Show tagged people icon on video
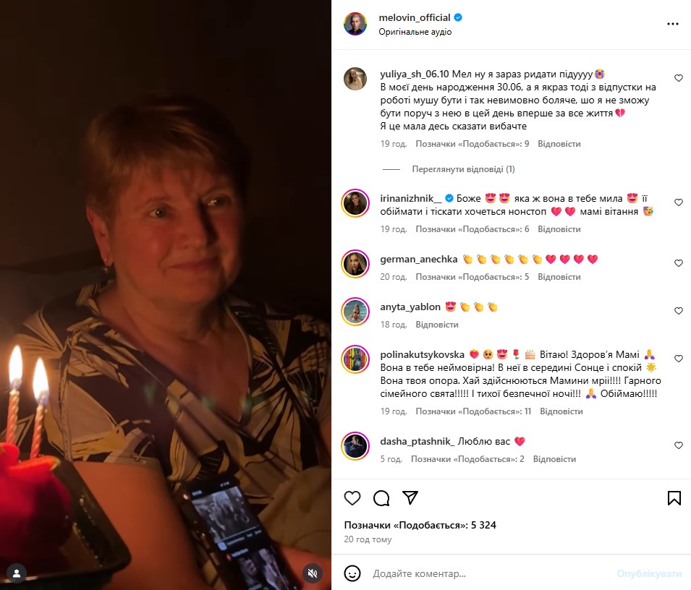This screenshot has height=590, width=691. [x=17, y=573]
